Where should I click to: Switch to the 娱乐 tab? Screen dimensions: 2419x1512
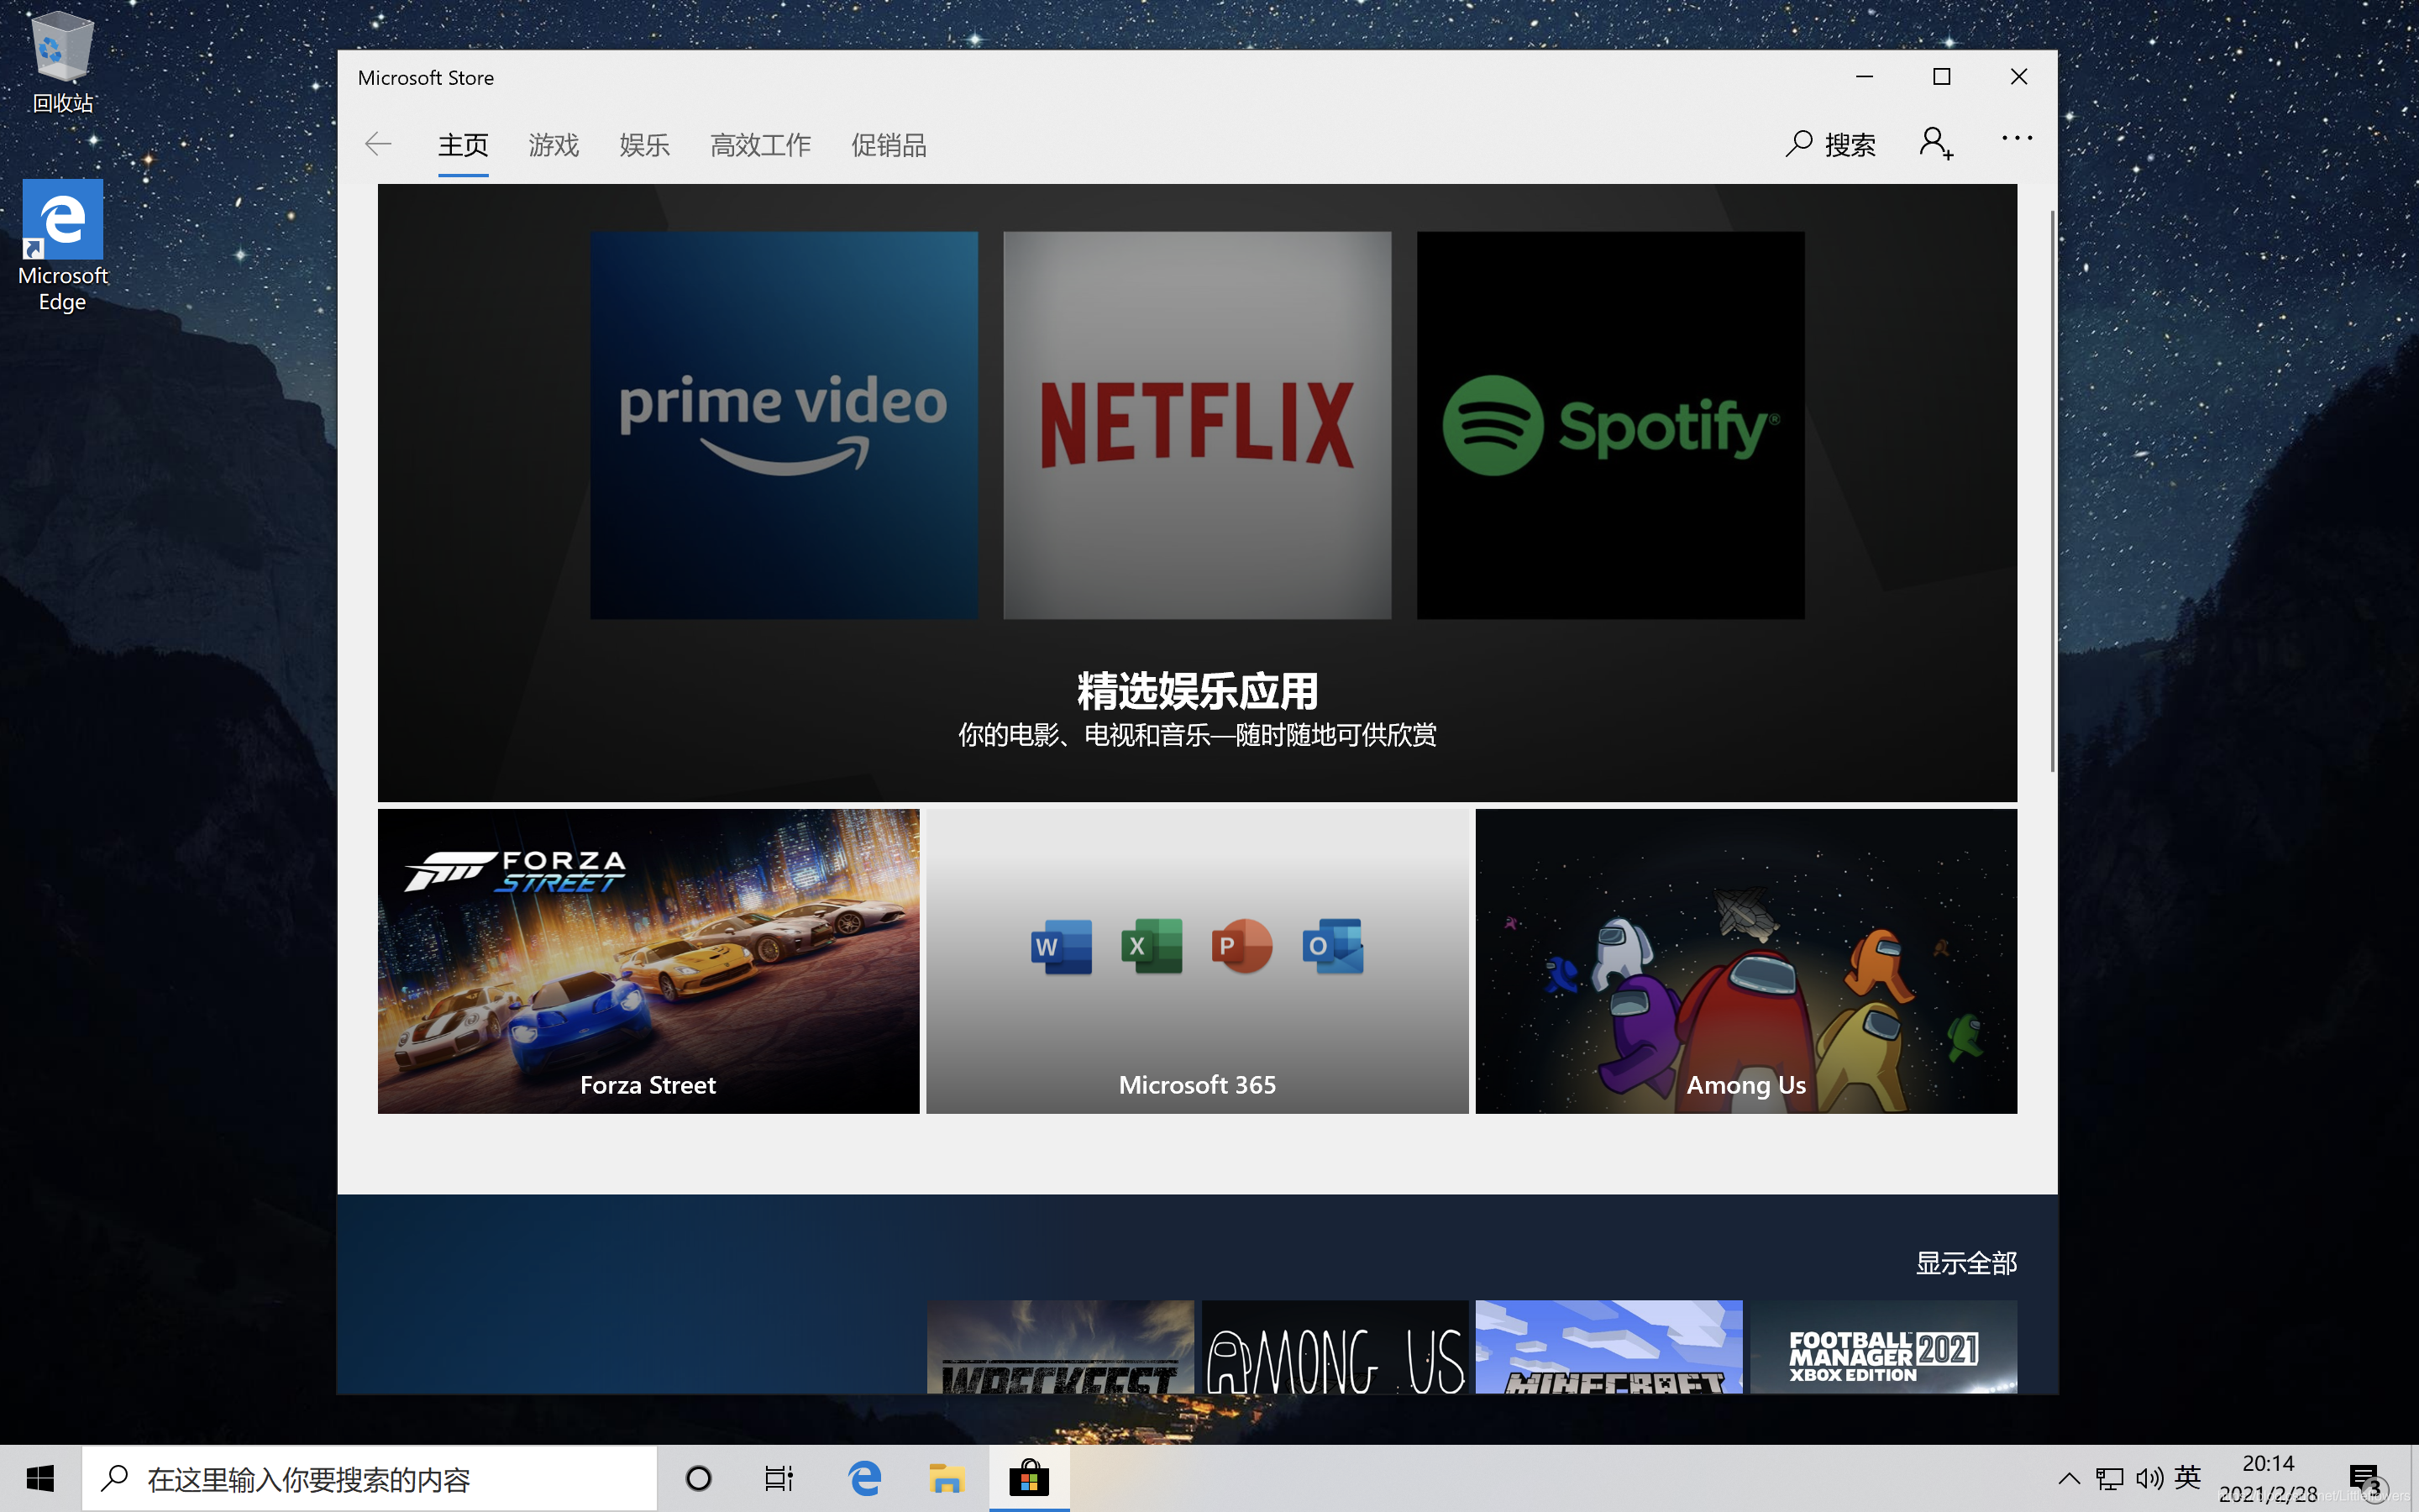point(645,146)
